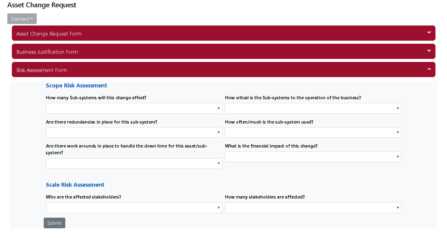Click the Risk Assessment Form header

pyautogui.click(x=42, y=70)
